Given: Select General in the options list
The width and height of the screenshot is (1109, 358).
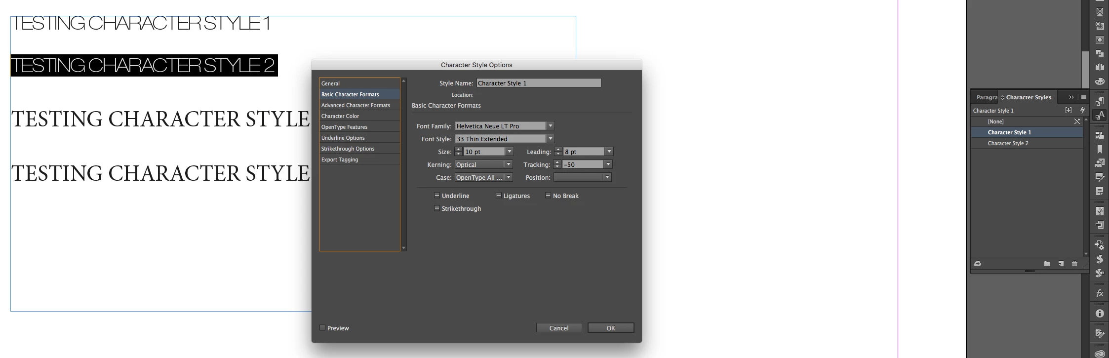Looking at the screenshot, I should (x=359, y=83).
